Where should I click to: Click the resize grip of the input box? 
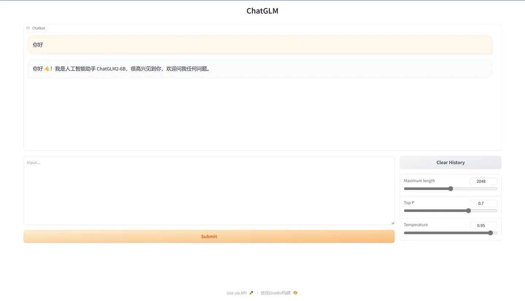click(x=393, y=223)
